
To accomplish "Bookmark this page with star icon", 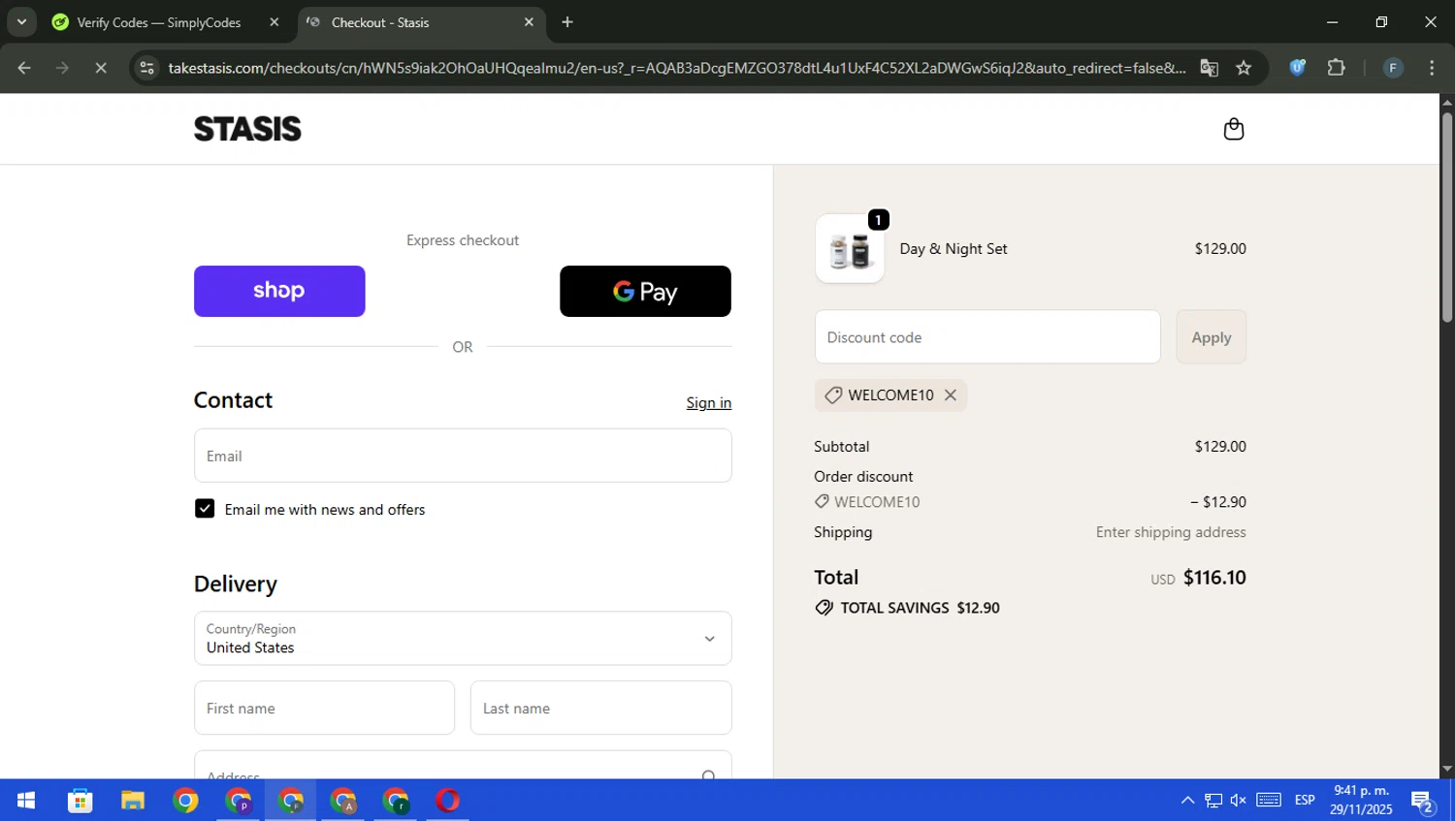I will [1244, 68].
